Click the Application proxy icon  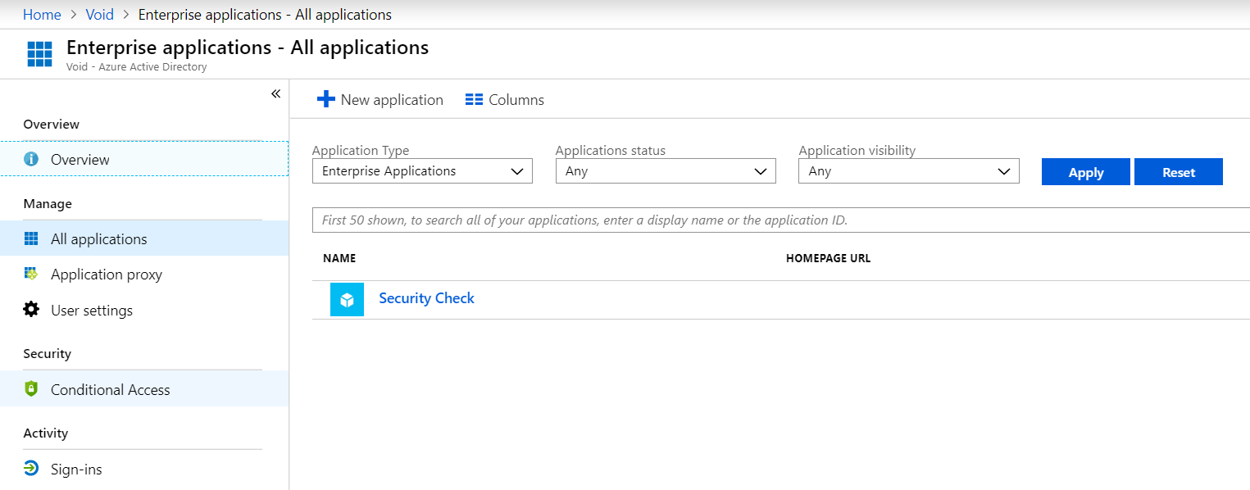(31, 274)
